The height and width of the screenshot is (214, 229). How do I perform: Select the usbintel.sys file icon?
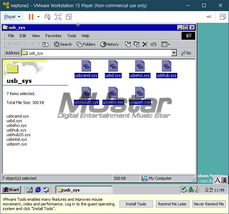tap(113, 93)
